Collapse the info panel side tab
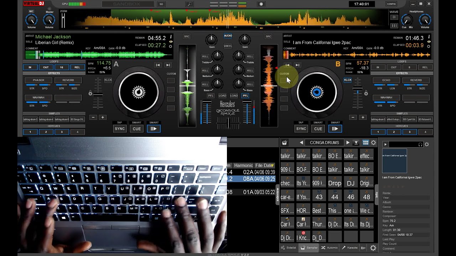Image resolution: width=456 pixels, height=256 pixels. [376, 195]
